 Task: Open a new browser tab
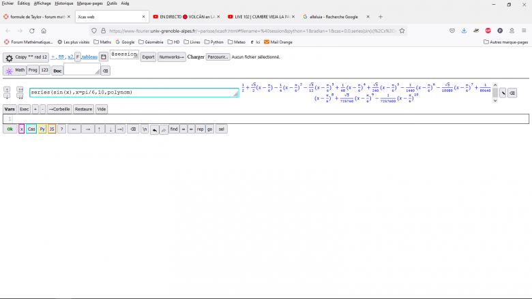(x=381, y=17)
